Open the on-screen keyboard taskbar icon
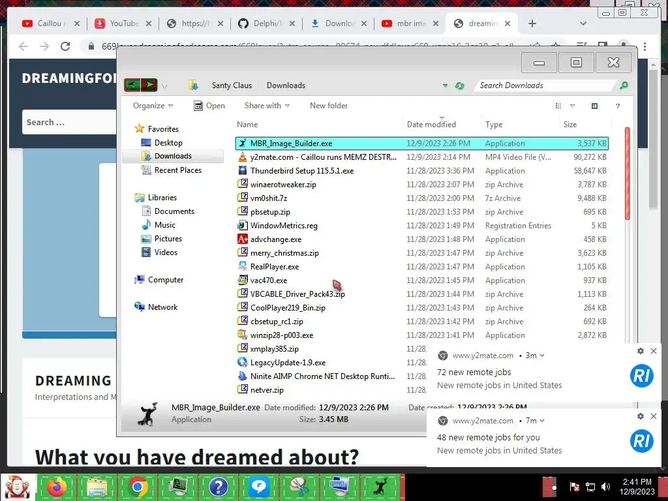 click(339, 487)
